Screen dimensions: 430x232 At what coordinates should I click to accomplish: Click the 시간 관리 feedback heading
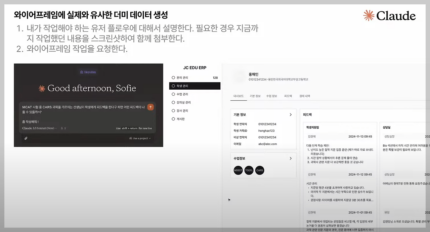pos(312,183)
